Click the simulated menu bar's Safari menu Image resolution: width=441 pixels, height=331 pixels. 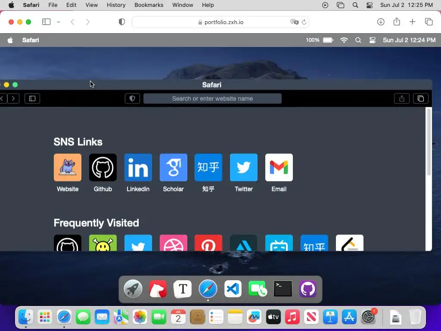pyautogui.click(x=31, y=40)
